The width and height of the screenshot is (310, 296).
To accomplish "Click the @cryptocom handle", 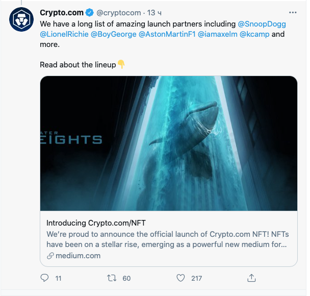I will (118, 12).
